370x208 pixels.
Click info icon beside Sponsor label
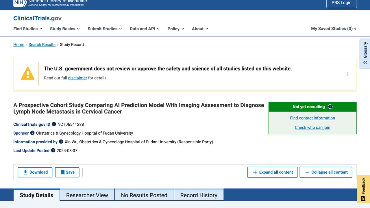(x=32, y=133)
